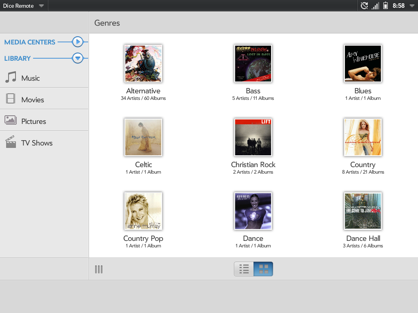The height and width of the screenshot is (313, 418).
Task: Tap the battery status icon
Action: pos(385,6)
